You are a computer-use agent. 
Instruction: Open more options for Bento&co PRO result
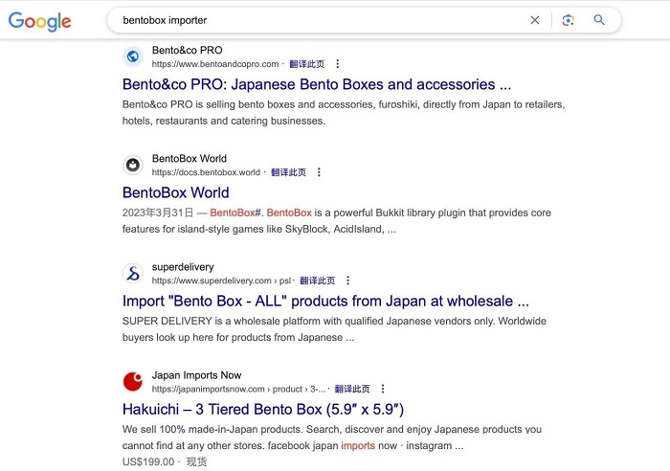(338, 64)
